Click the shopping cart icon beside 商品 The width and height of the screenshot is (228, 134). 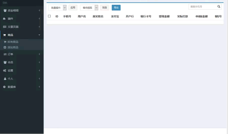tap(5, 35)
